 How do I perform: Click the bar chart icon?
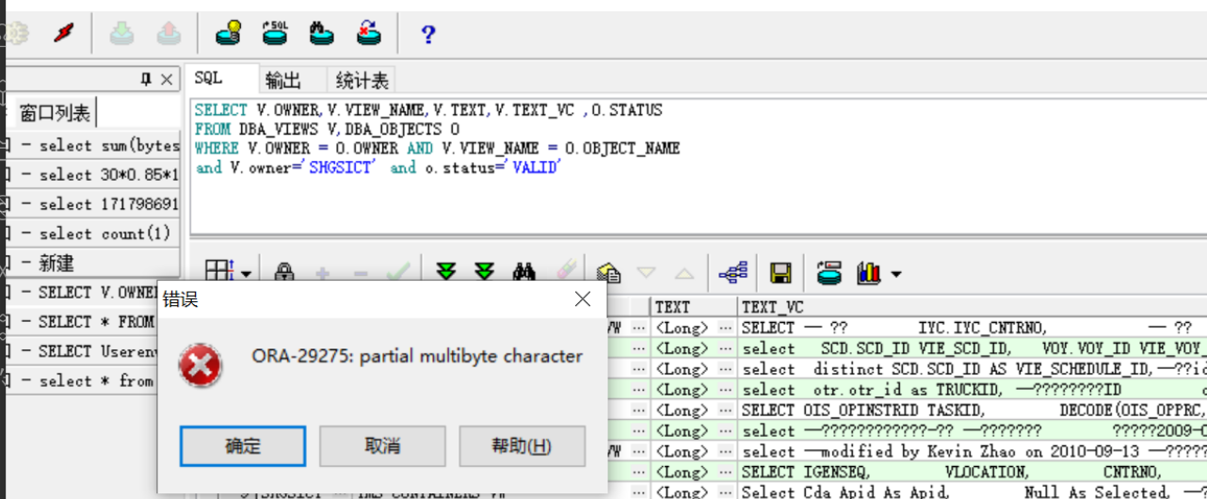[868, 273]
